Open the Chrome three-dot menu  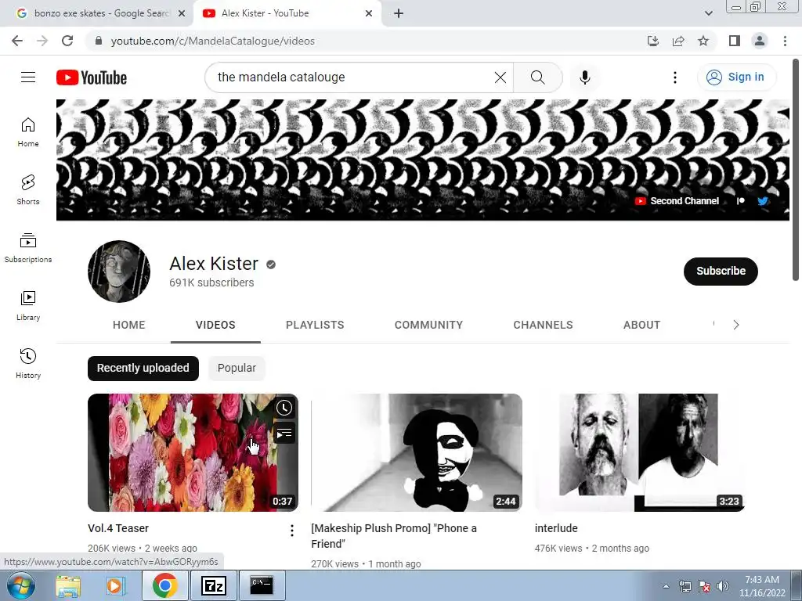click(x=785, y=41)
